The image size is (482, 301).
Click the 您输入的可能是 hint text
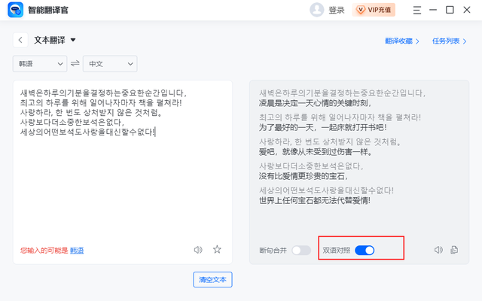(x=44, y=251)
